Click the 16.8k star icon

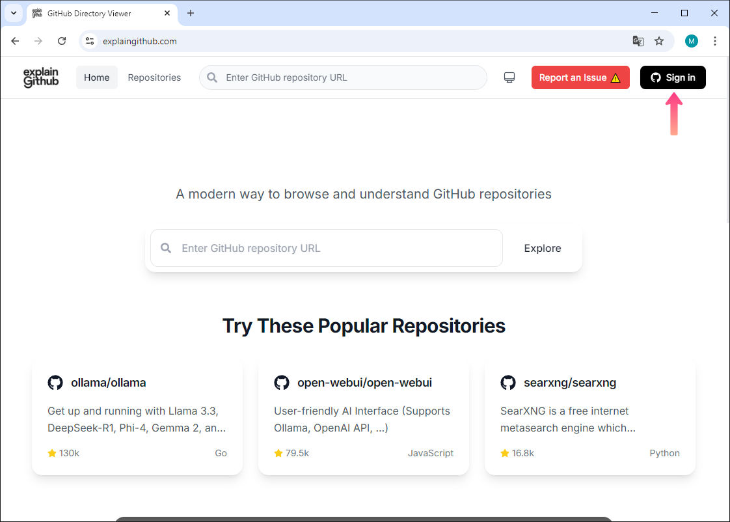point(505,453)
